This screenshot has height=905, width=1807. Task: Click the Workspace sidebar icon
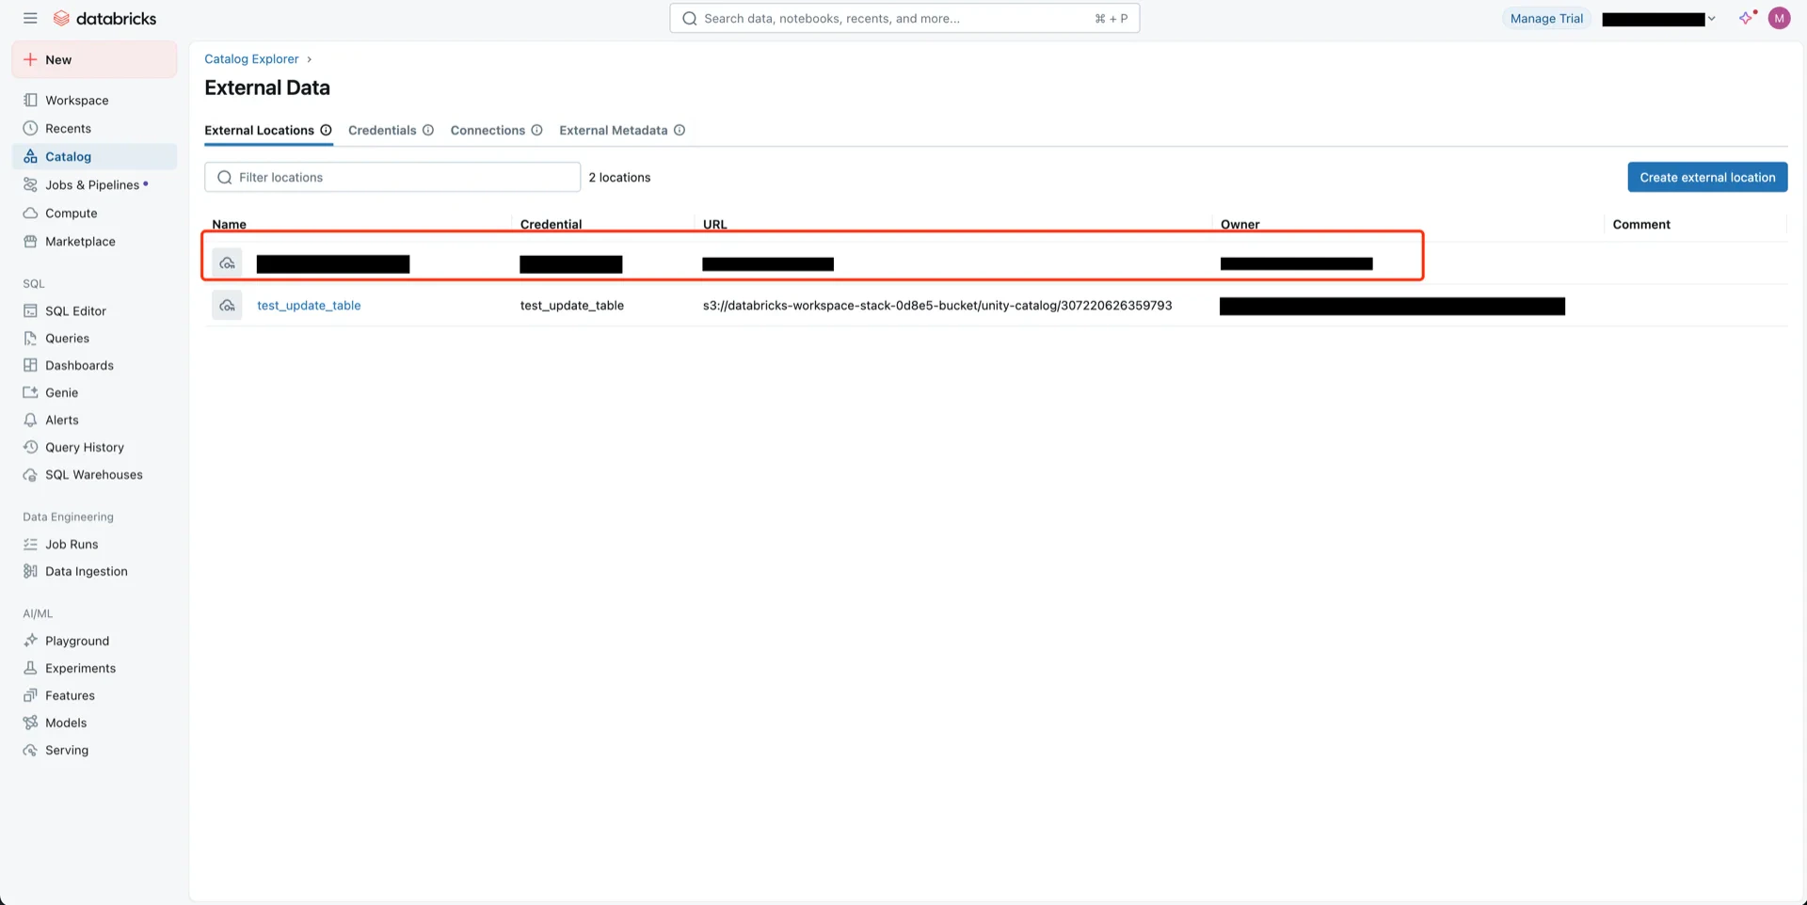pyautogui.click(x=30, y=100)
